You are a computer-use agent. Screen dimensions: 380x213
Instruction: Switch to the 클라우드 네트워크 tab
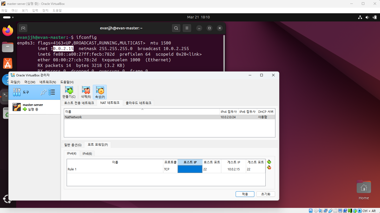point(138,103)
